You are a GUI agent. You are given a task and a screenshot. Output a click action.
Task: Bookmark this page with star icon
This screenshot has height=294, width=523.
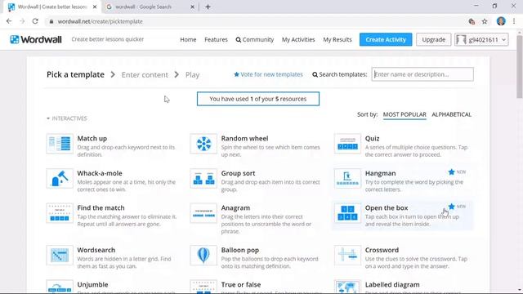tap(485, 21)
